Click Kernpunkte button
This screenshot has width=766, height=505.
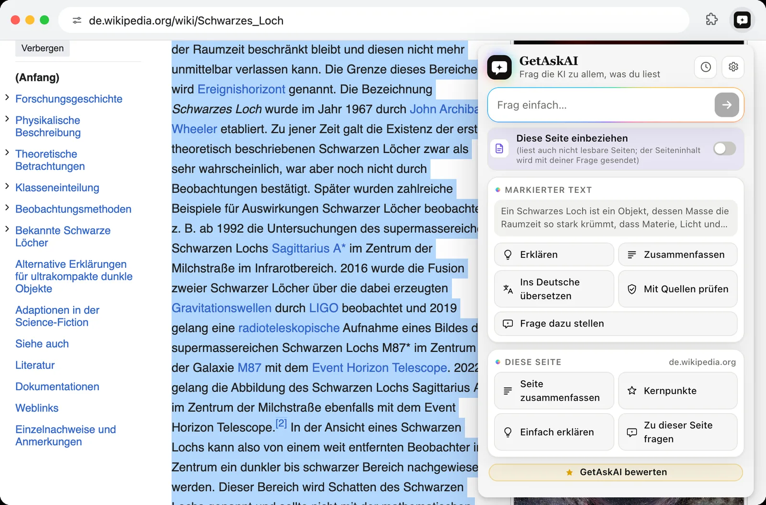pos(677,391)
